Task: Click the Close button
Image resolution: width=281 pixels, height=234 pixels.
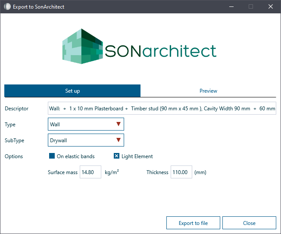Action: click(x=249, y=223)
